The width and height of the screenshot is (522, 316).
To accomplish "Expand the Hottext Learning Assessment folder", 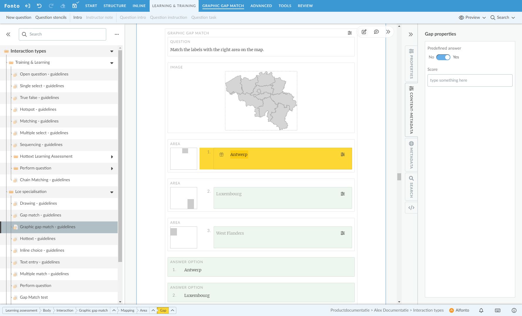I will pyautogui.click(x=112, y=157).
